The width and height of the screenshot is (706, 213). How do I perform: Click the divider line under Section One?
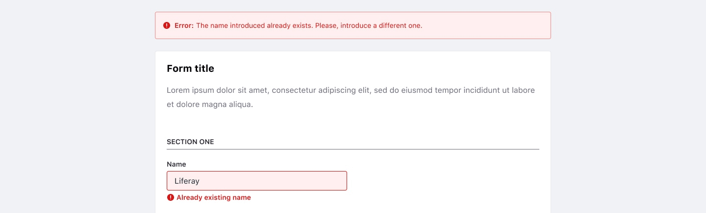click(x=353, y=149)
